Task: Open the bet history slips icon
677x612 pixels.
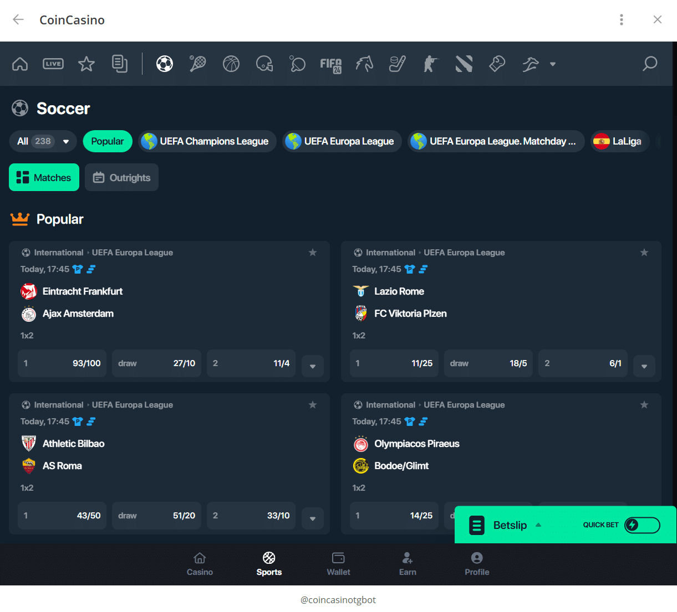Action: point(120,64)
